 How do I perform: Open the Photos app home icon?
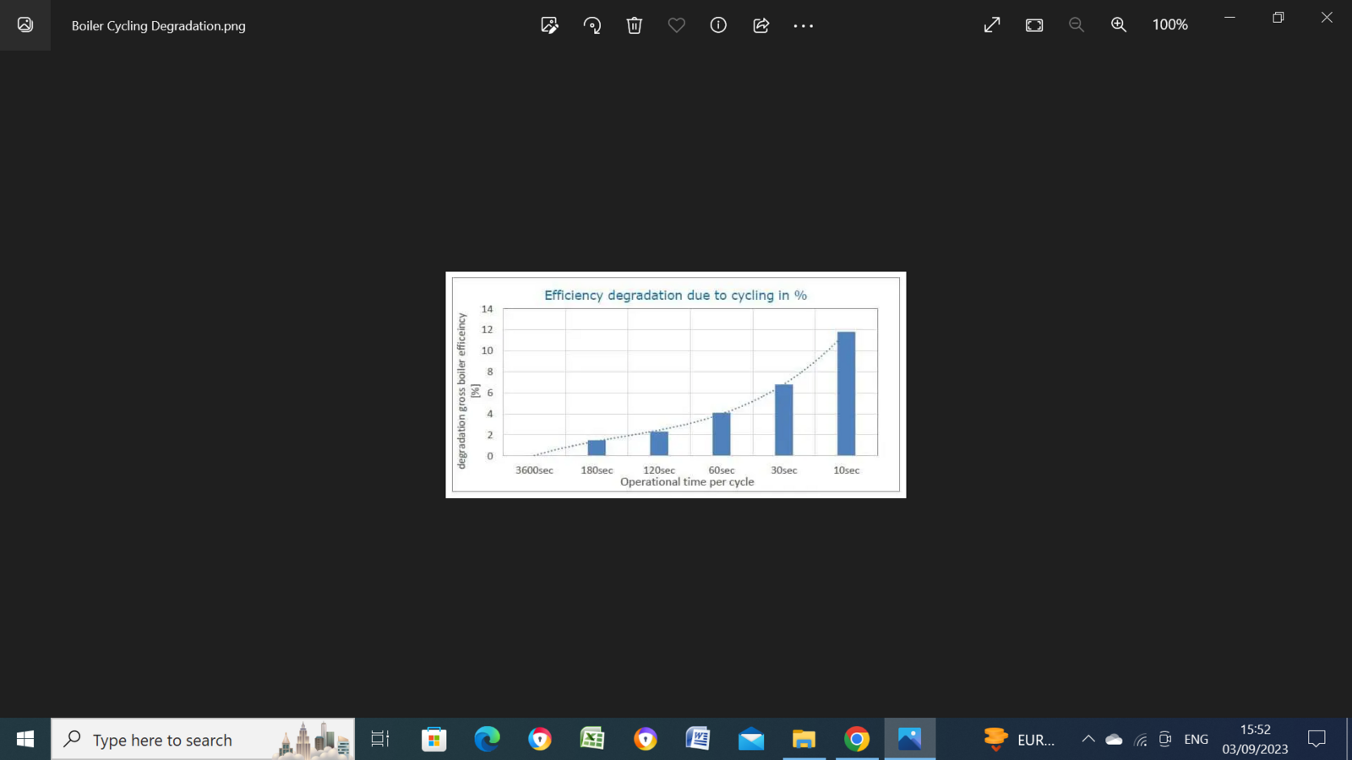[x=25, y=25]
